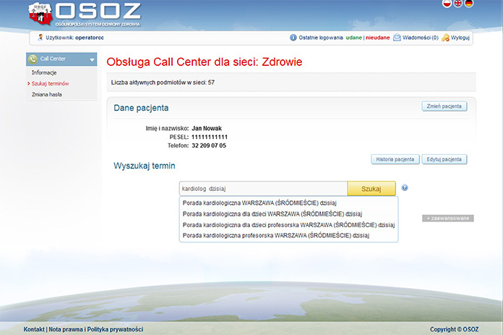Screen dimensions: 503x335
Task: Open Informacje in sidebar menu
Action: pyautogui.click(x=44, y=72)
